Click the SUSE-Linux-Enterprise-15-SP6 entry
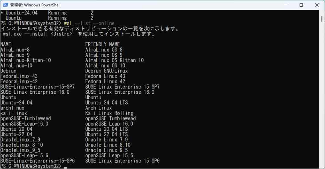Viewport: 325px width, 169px height. 37,161
